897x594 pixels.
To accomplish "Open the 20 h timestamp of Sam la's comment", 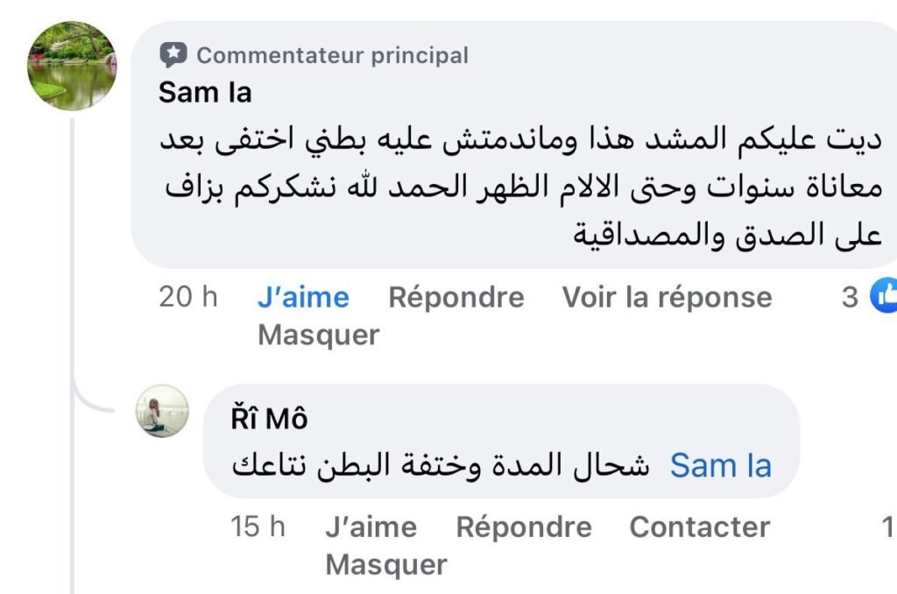I will point(188,298).
